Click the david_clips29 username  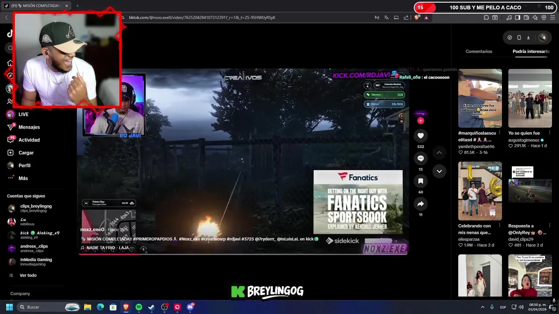[x=521, y=239]
